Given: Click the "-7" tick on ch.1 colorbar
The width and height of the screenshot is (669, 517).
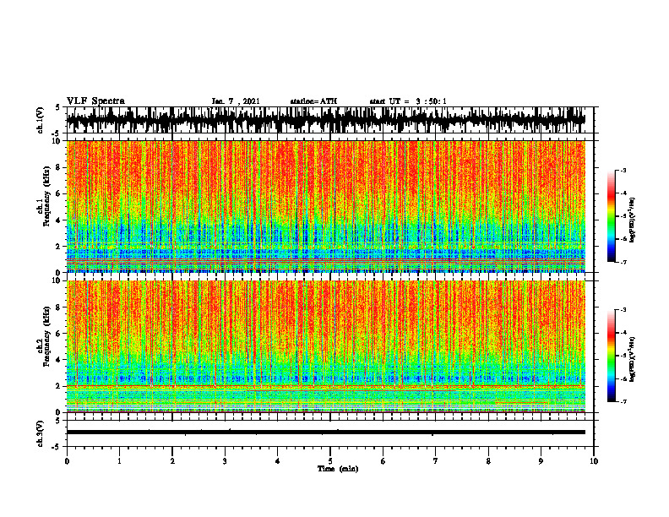Looking at the screenshot, I should click(623, 262).
